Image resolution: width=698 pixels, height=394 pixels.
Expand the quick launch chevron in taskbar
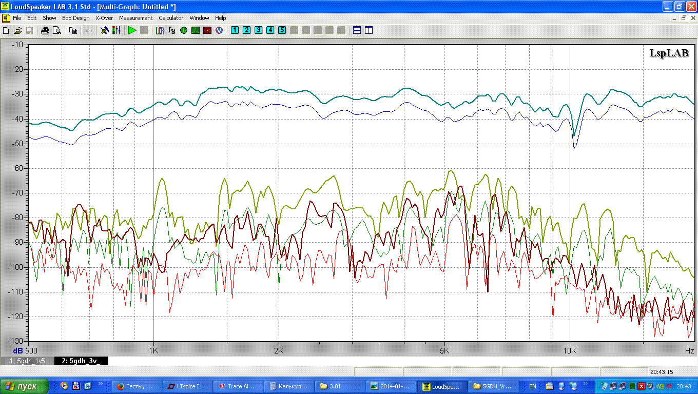point(100,384)
